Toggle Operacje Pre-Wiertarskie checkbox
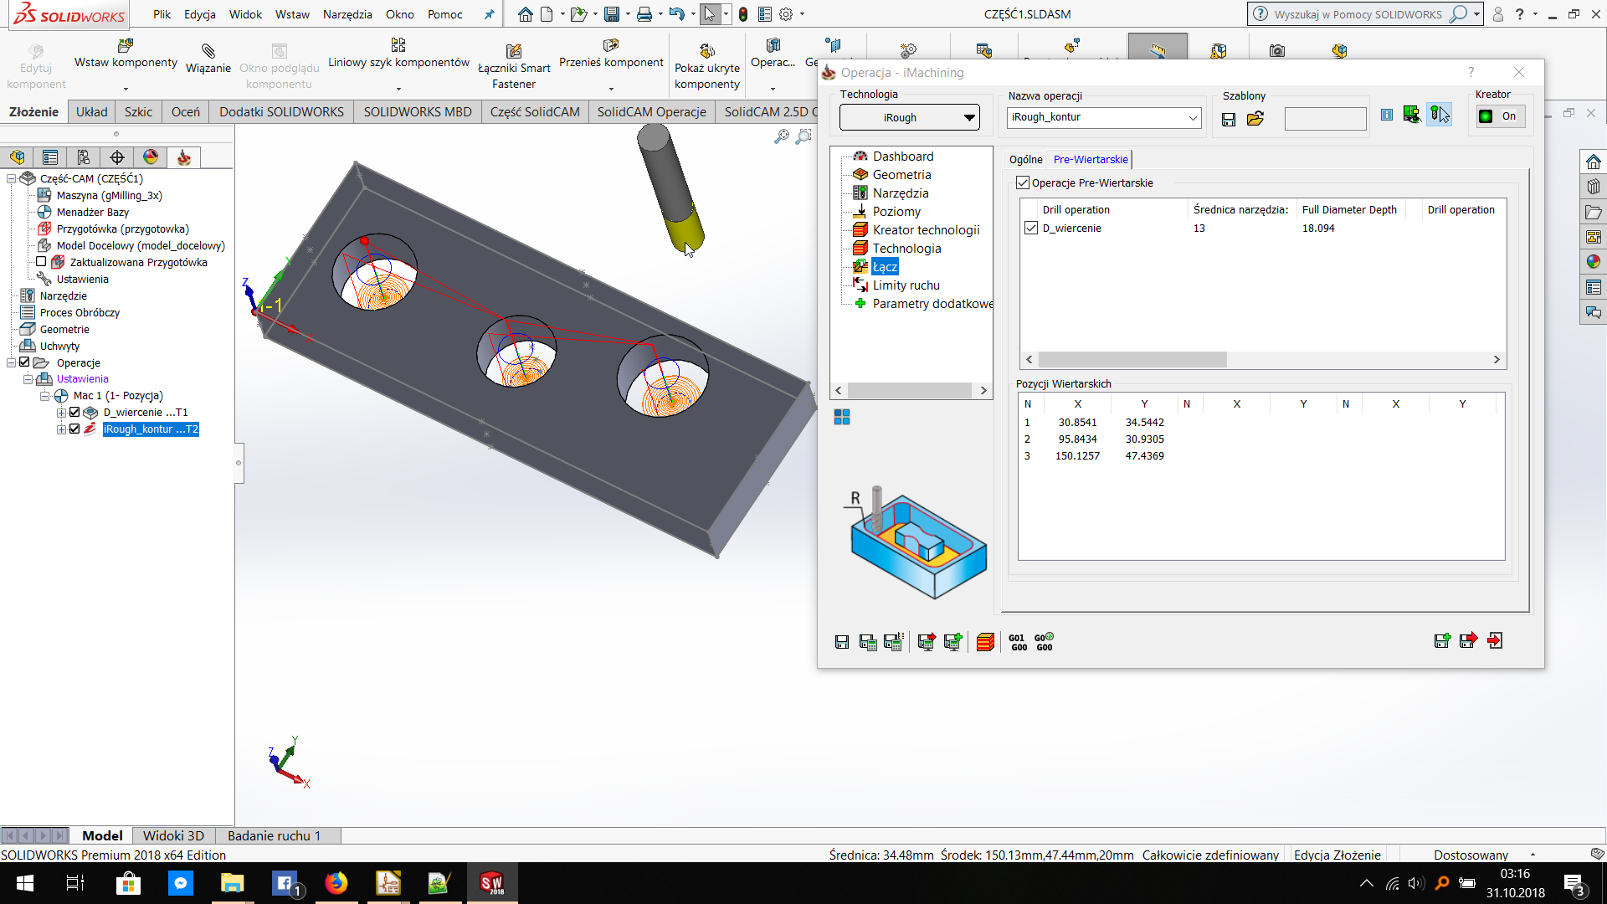The width and height of the screenshot is (1607, 904). 1022,182
